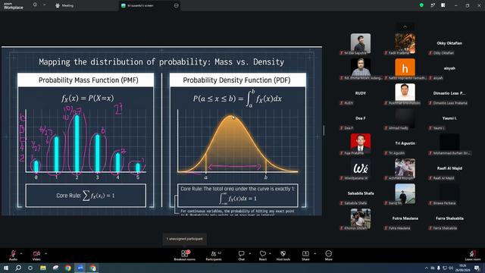Click Leave room
Screen dimensions: 485x273
point(473,256)
